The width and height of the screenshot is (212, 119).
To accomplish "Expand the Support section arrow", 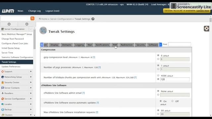I will pos(31,71).
